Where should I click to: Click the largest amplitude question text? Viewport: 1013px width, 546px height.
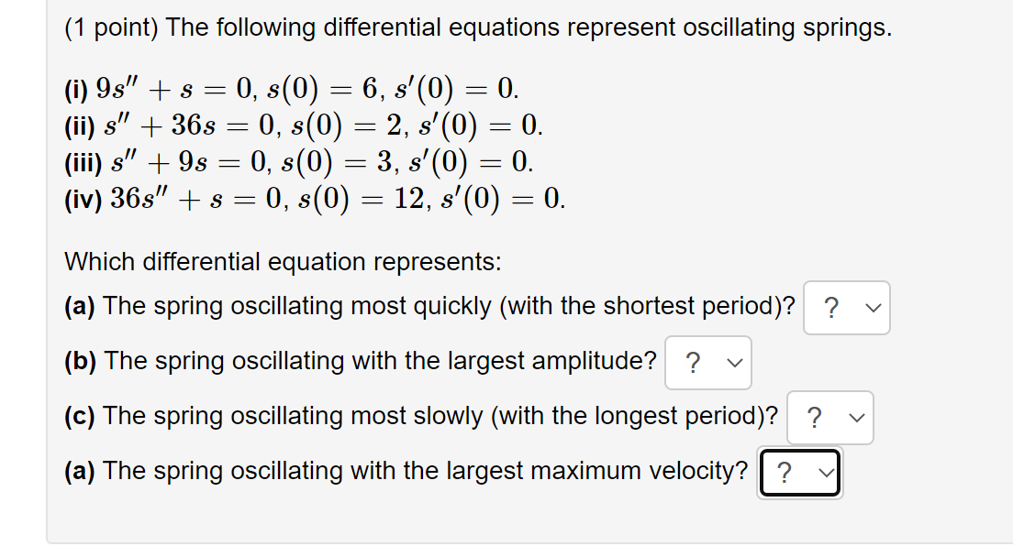381,361
